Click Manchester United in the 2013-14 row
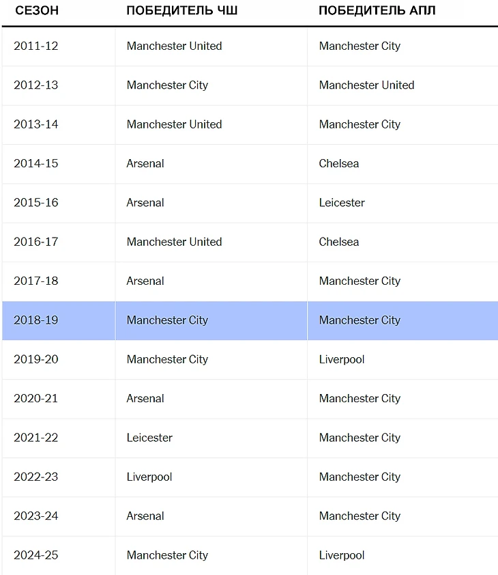This screenshot has width=498, height=575. click(x=174, y=124)
